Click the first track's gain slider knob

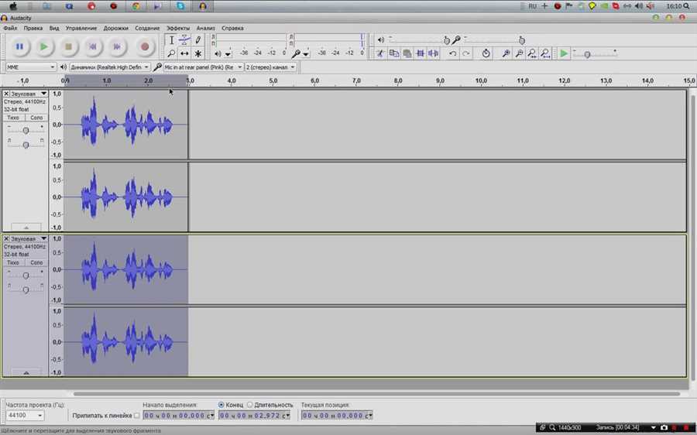26,130
